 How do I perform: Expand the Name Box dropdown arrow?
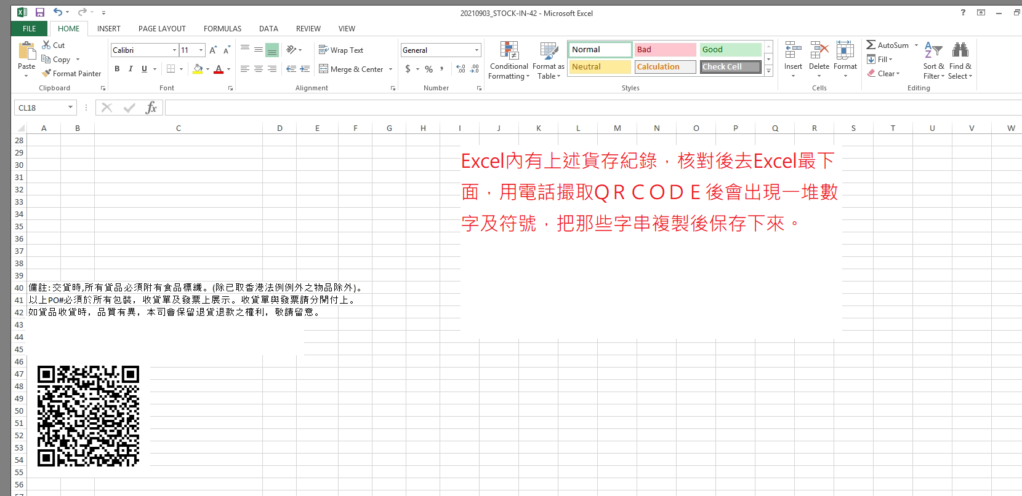70,108
